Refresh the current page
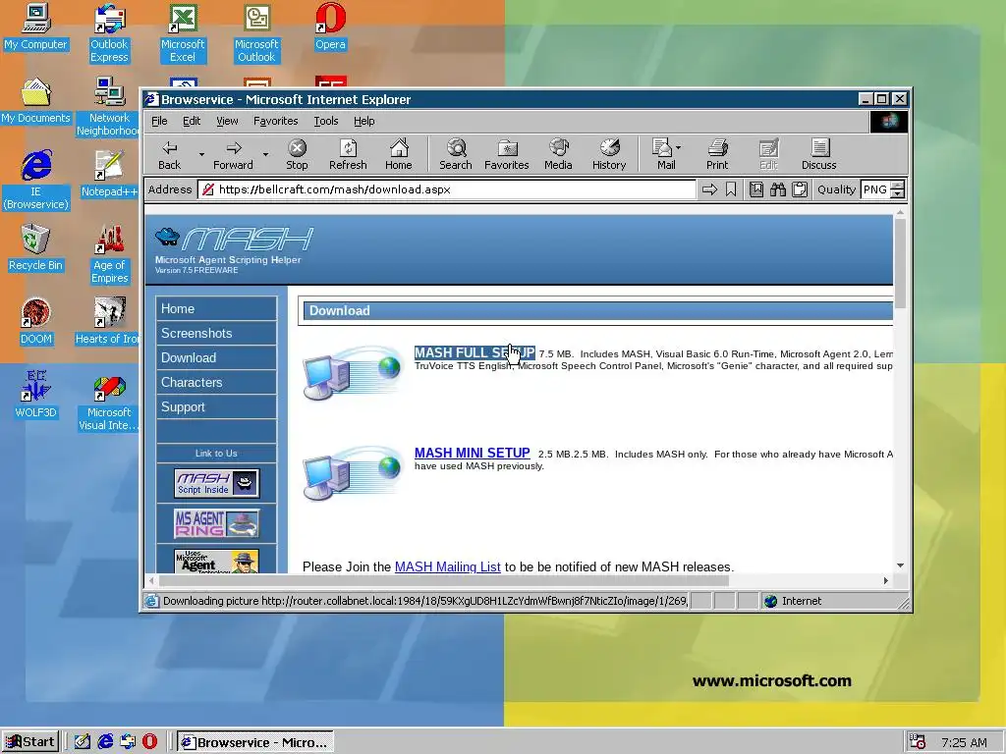 pyautogui.click(x=348, y=154)
